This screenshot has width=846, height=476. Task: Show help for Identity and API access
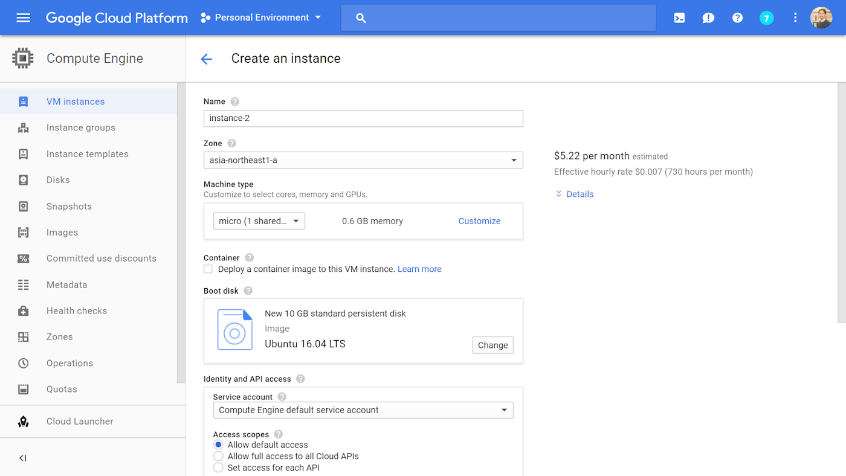[x=300, y=379]
